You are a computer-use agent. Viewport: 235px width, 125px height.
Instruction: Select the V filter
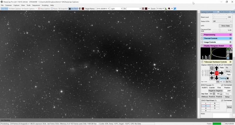206,106
